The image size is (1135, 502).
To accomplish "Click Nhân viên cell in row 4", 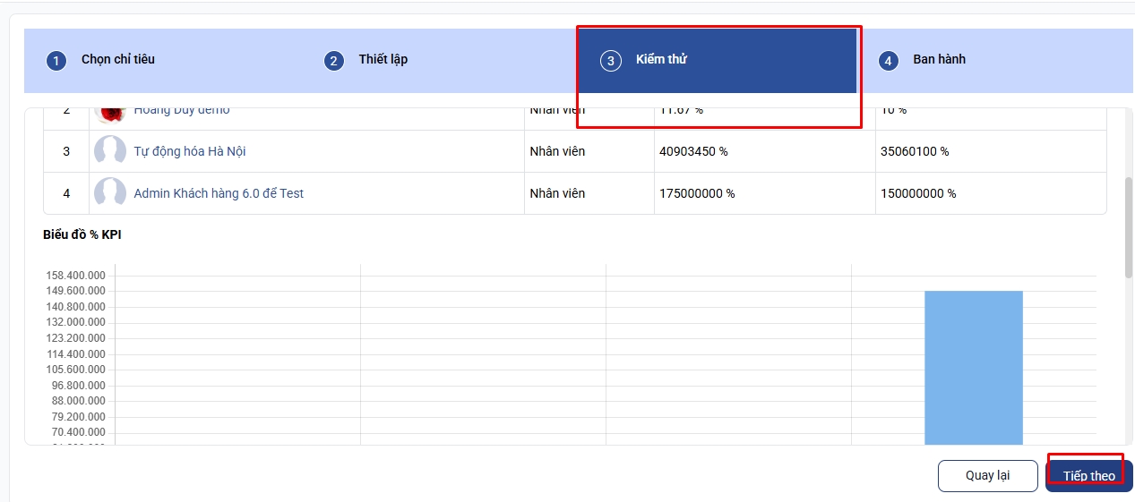I will point(557,193).
